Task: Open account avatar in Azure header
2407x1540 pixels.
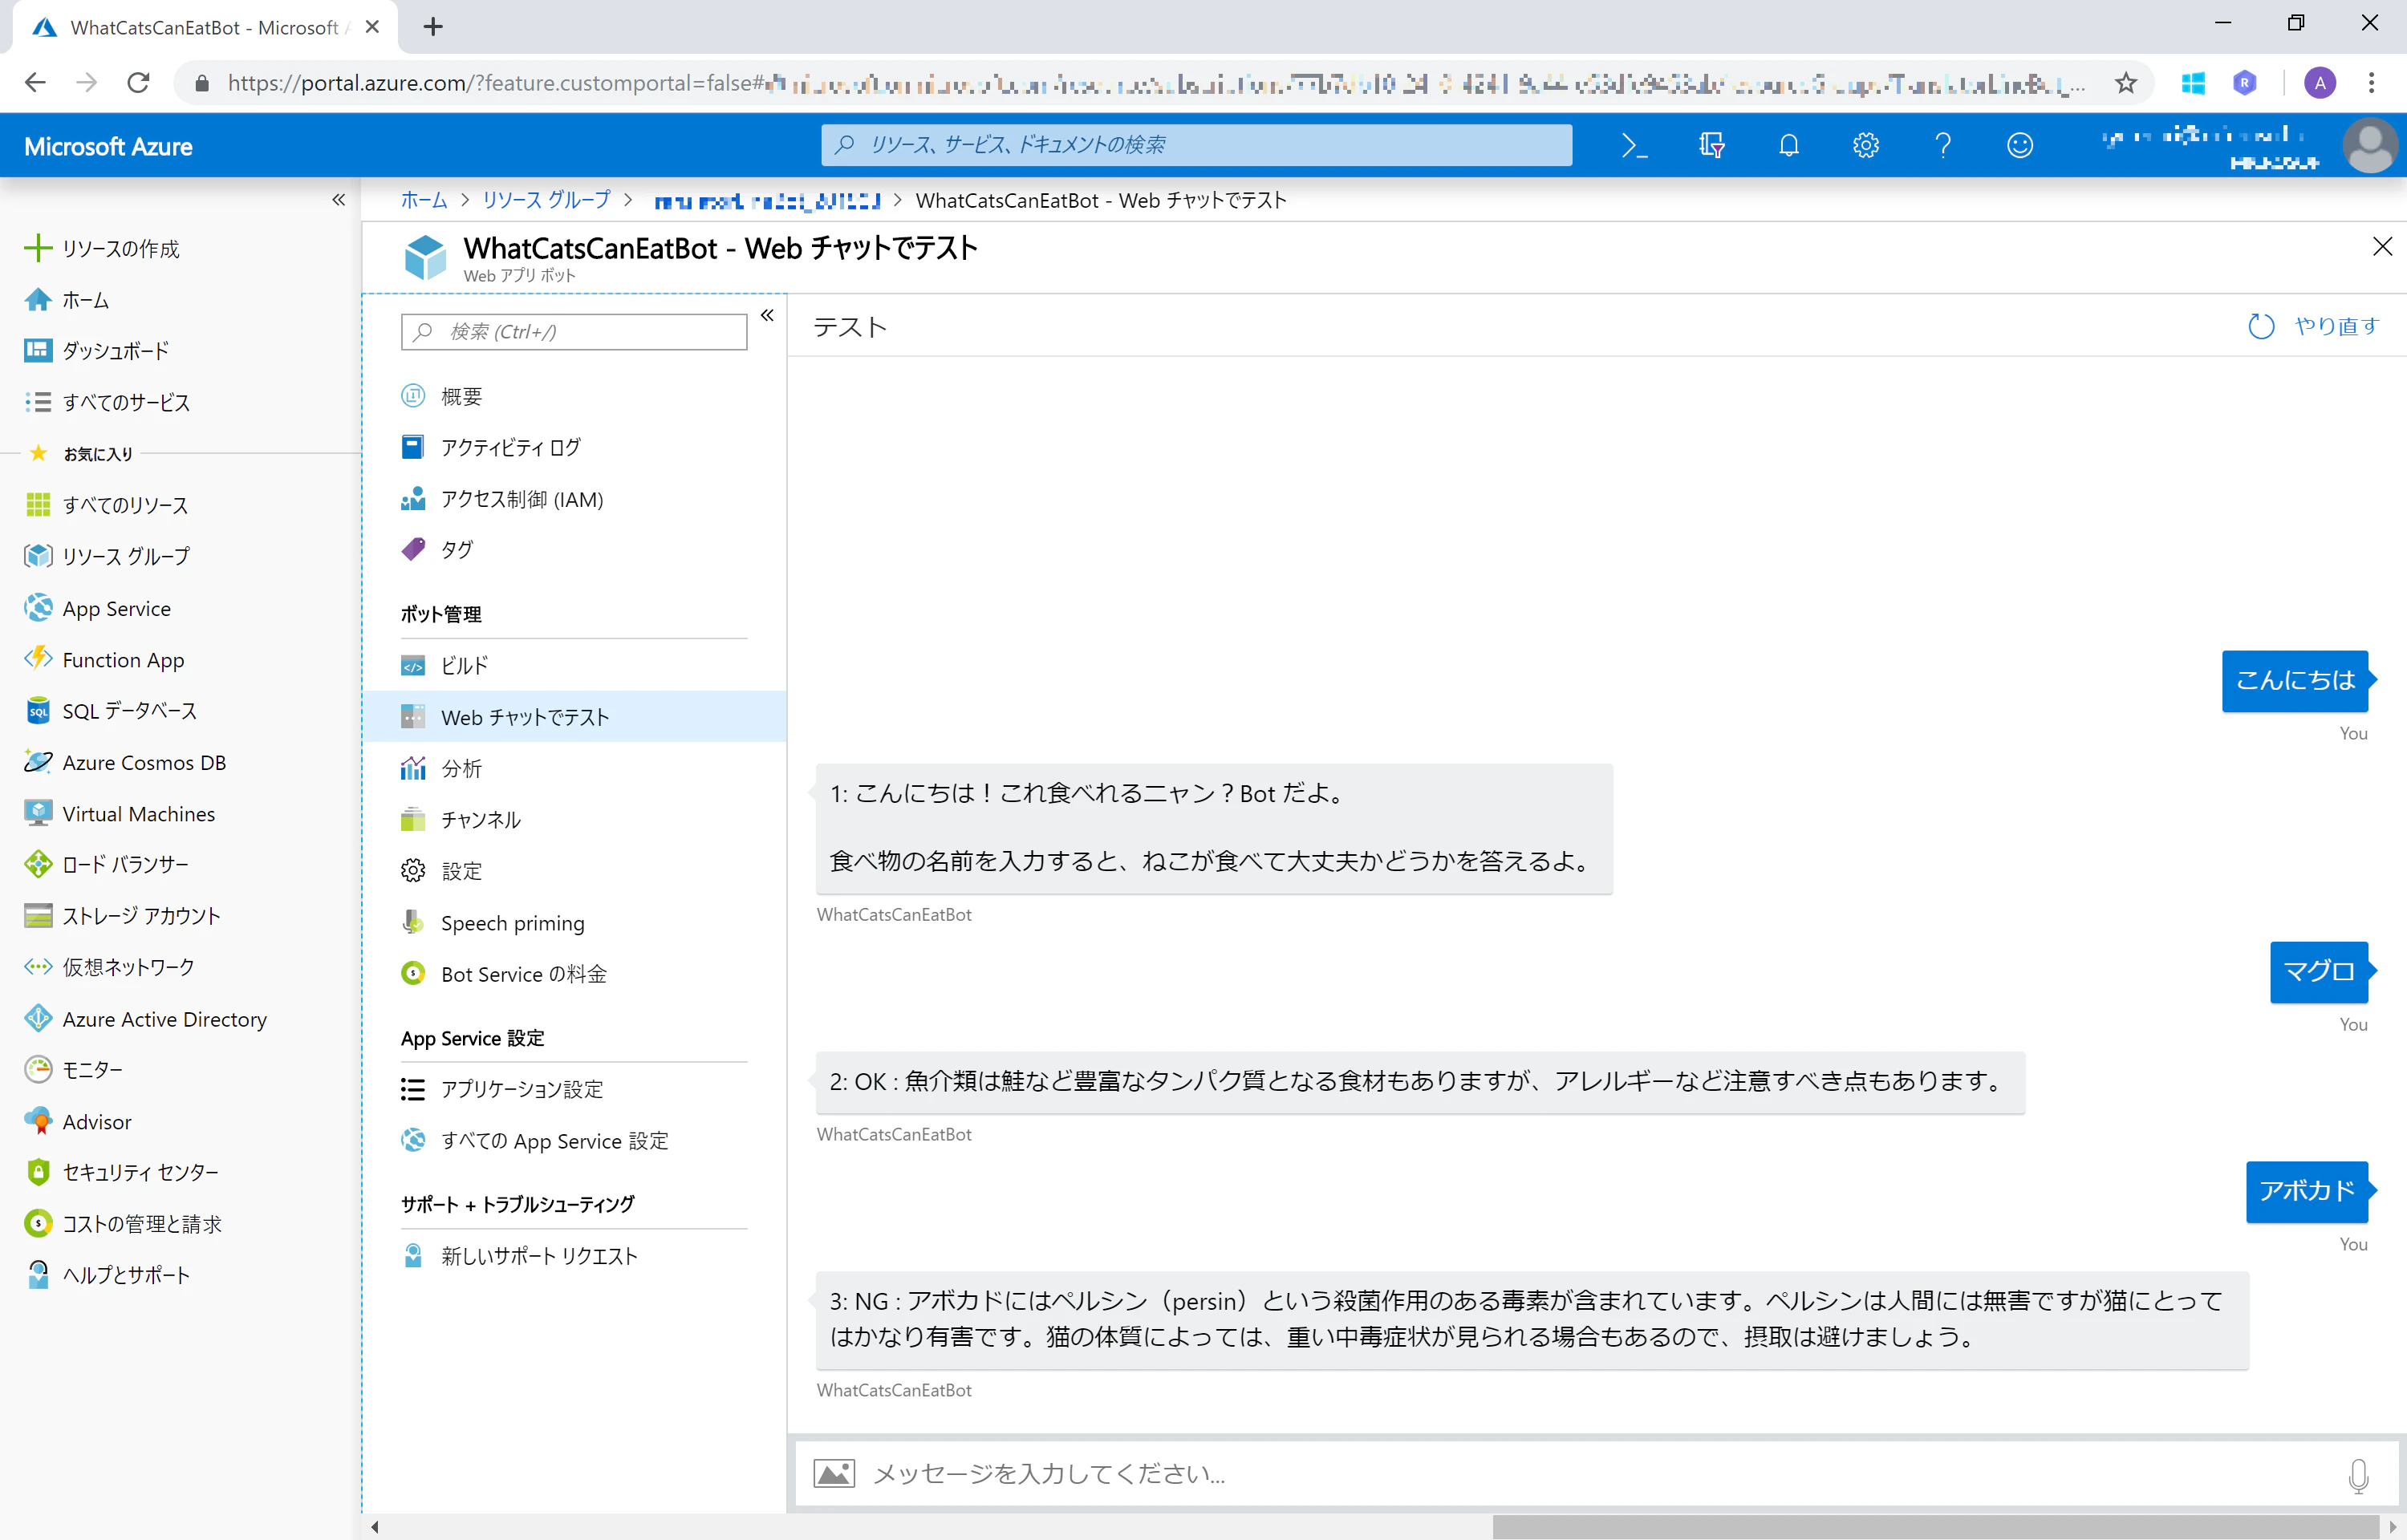Action: (x=2369, y=146)
